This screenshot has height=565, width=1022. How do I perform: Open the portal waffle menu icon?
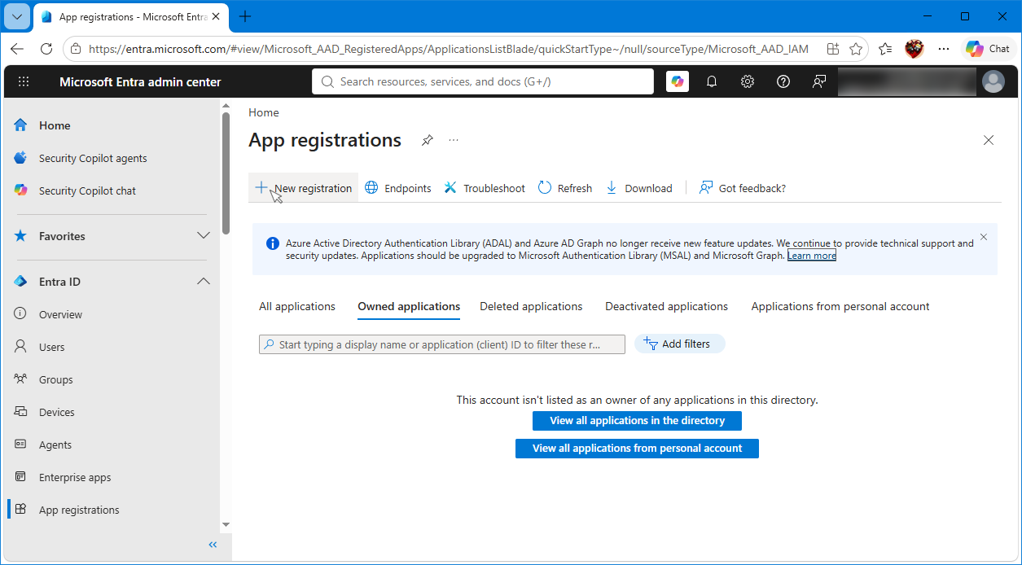click(x=24, y=81)
